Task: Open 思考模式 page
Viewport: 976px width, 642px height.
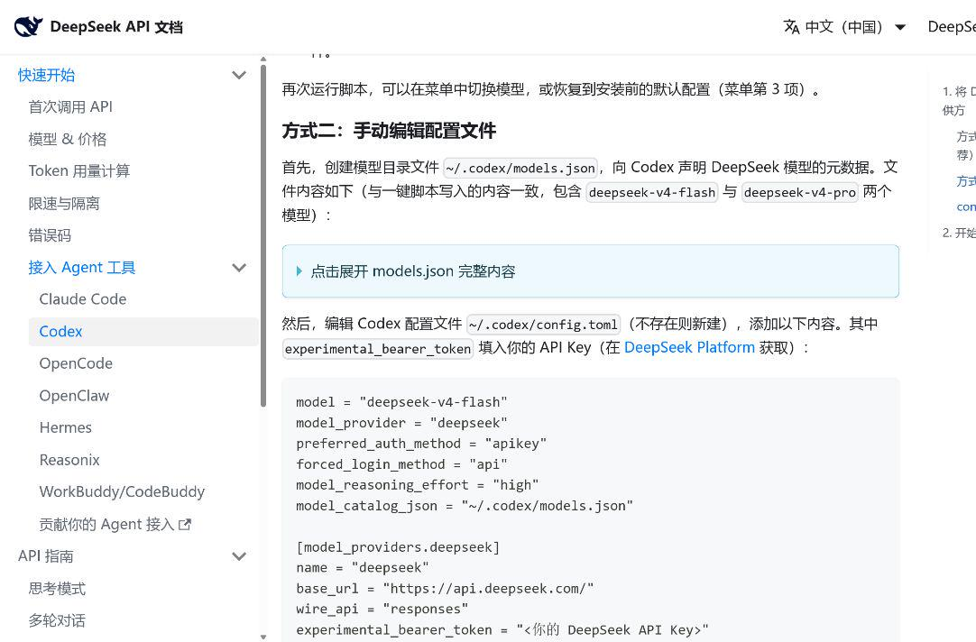Action: 57,589
